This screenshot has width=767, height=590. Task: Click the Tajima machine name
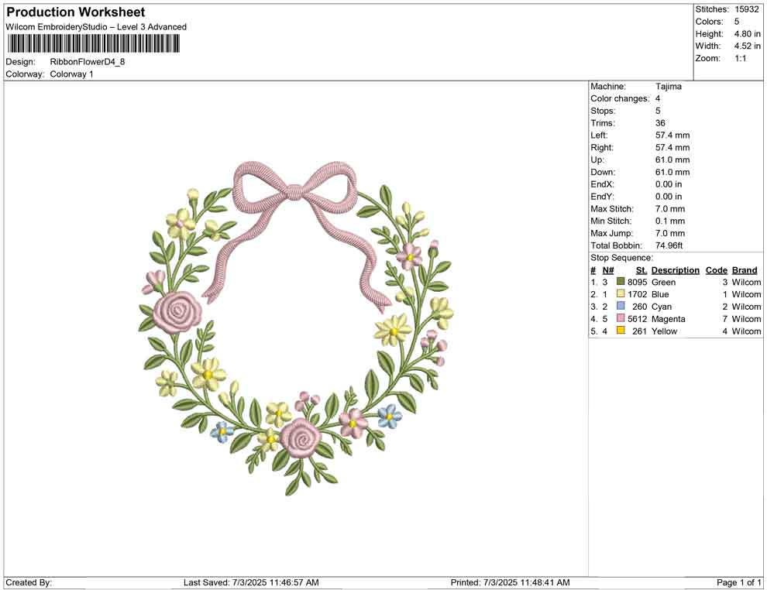click(x=669, y=87)
